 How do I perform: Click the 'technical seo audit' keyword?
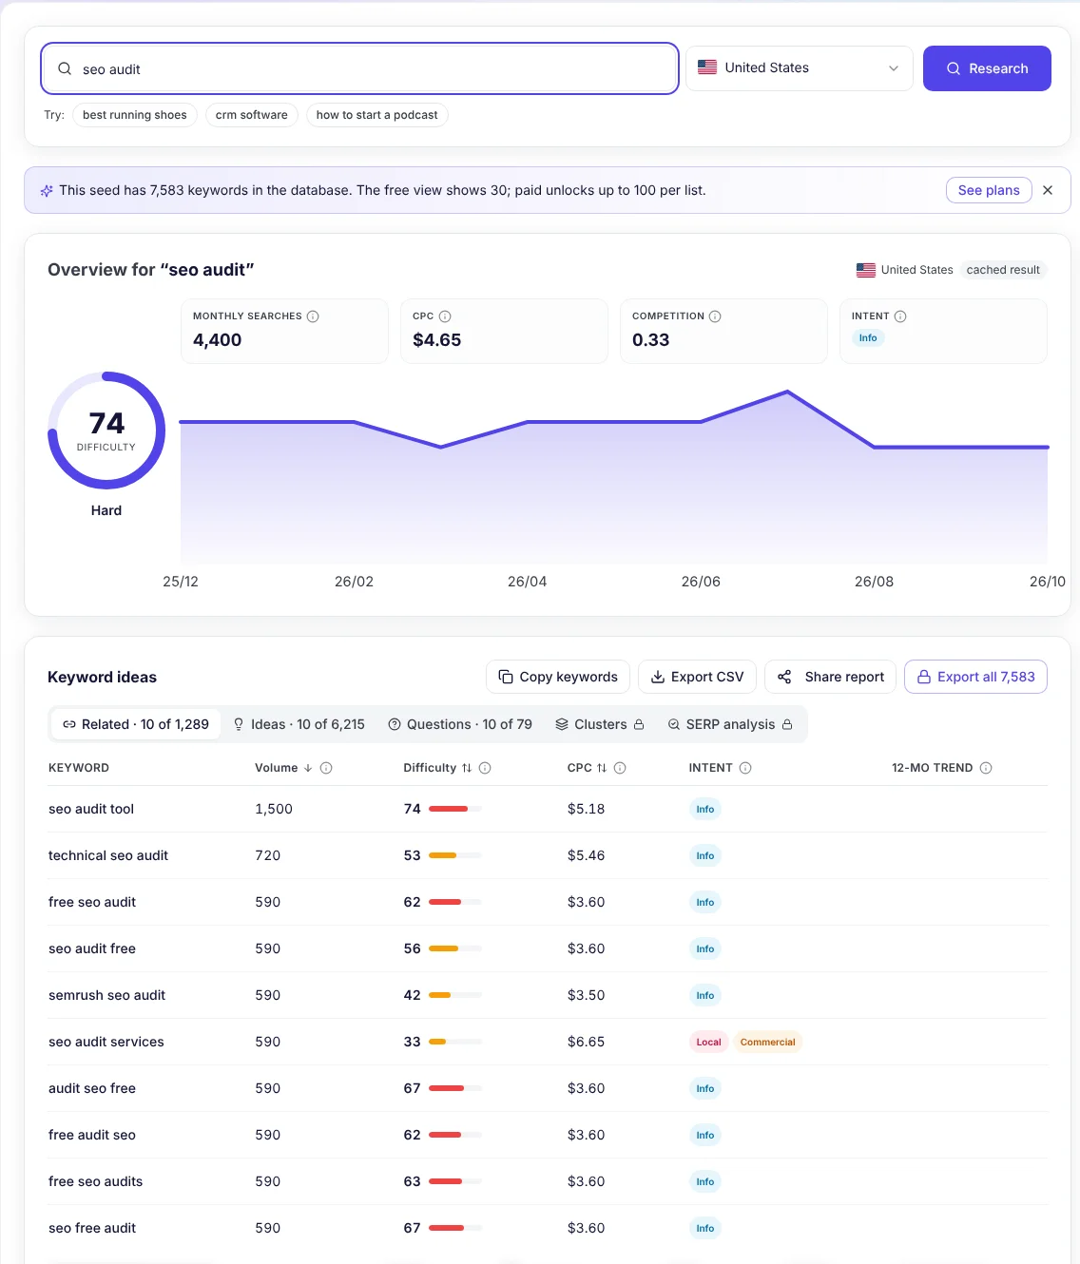[108, 855]
